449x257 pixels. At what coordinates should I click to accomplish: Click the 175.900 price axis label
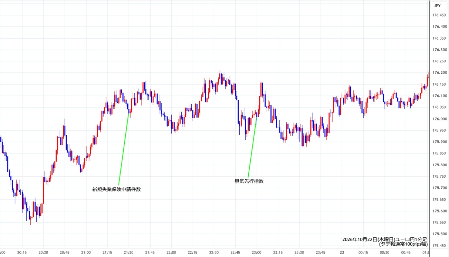[x=439, y=142]
